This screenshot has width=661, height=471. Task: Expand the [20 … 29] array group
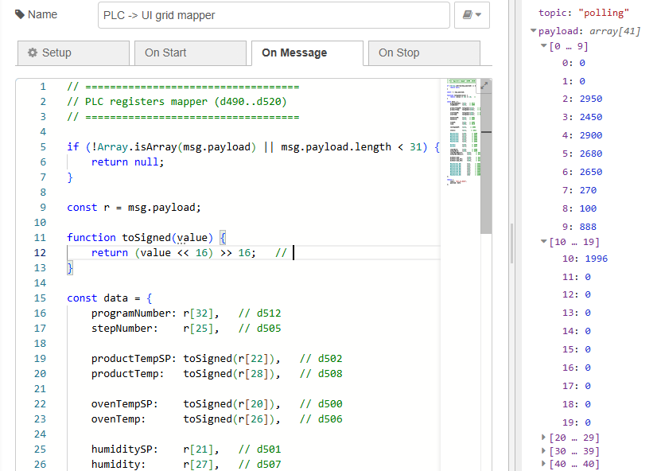coord(543,438)
